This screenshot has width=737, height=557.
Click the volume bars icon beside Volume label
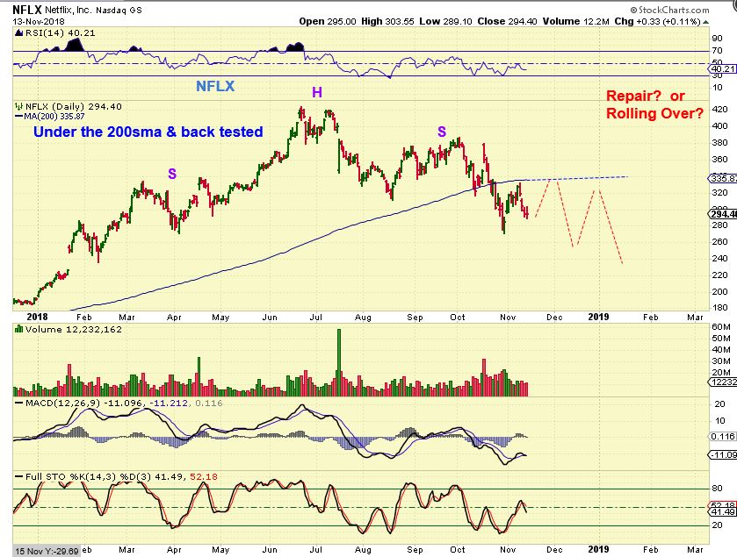click(x=18, y=329)
